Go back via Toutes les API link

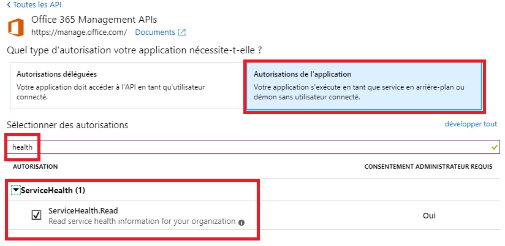34,5
